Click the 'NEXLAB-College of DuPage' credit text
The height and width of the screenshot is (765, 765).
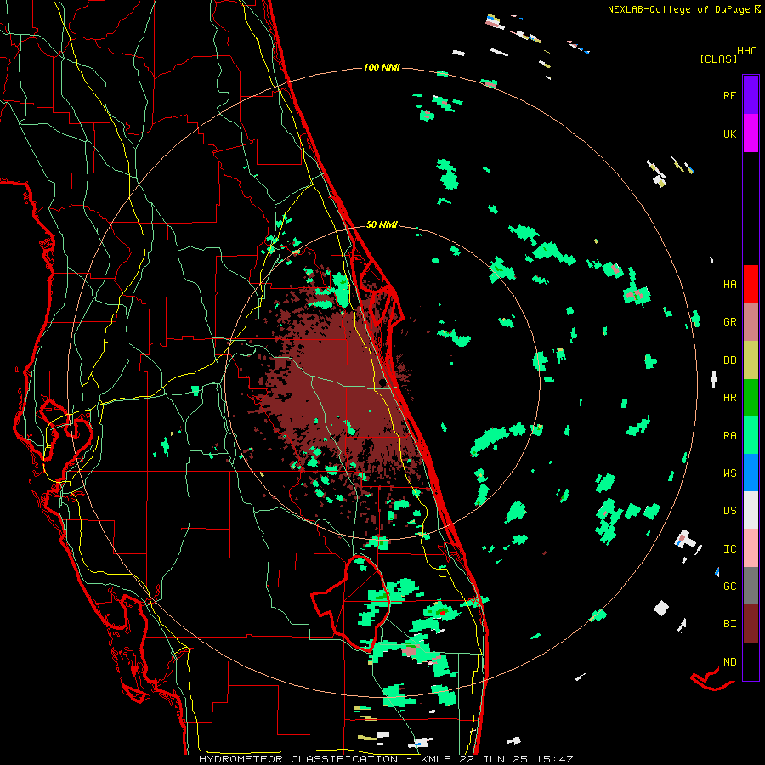point(678,9)
